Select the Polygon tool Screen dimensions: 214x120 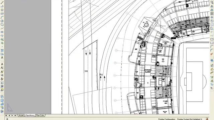[2, 10]
